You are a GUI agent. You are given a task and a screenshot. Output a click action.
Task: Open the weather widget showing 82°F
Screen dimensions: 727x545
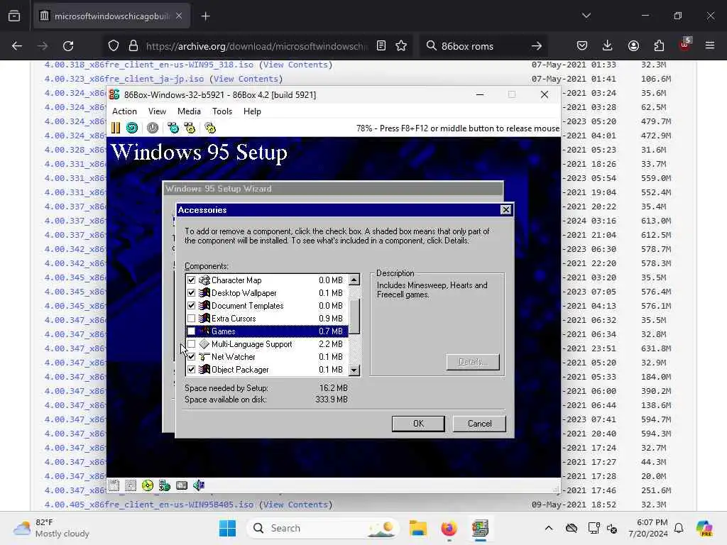[x=51, y=528]
